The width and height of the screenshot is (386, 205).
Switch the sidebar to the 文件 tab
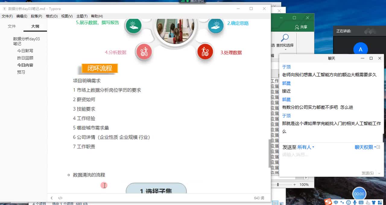point(12,26)
